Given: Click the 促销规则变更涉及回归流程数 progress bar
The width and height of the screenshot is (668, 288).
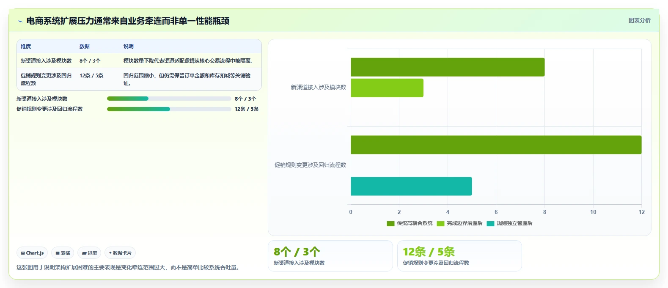Looking at the screenshot, I should [169, 109].
